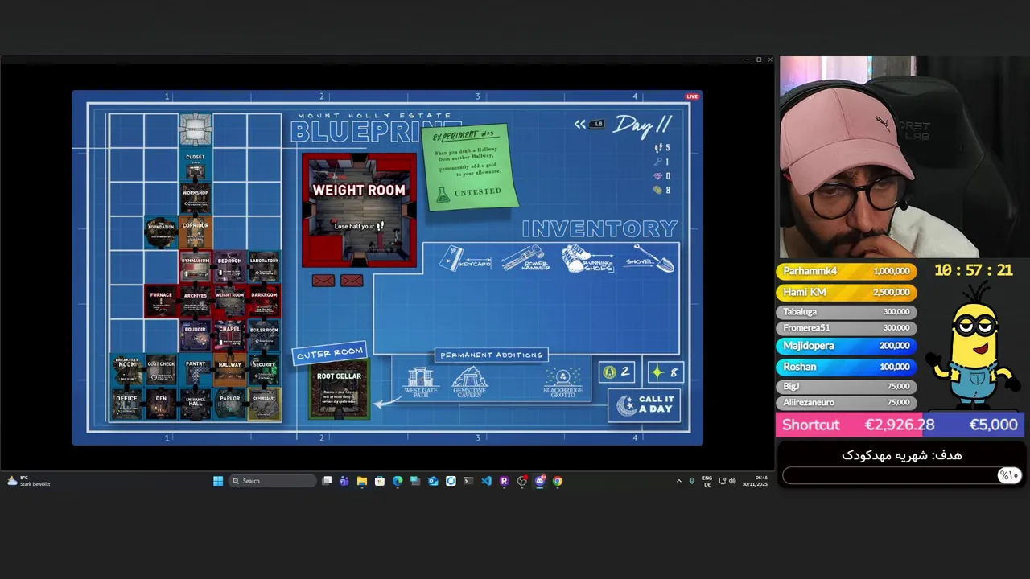The width and height of the screenshot is (1030, 579).
Task: Select the Entrance Hall tile on map
Action: pos(196,405)
